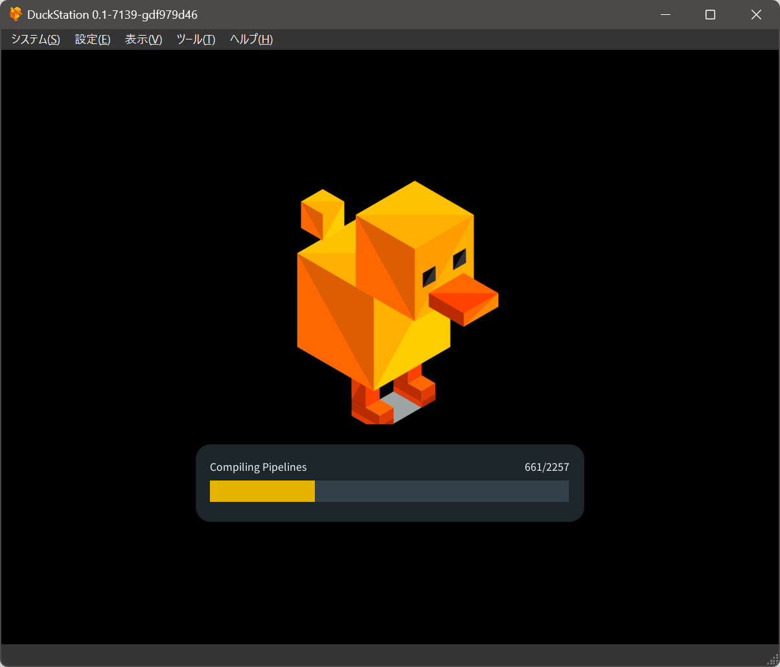Click the DuckStation 0.1-7139 window title
This screenshot has width=780, height=667.
[112, 14]
